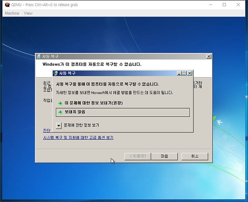Click the '마침' finish button
248x202 pixels.
[165, 156]
